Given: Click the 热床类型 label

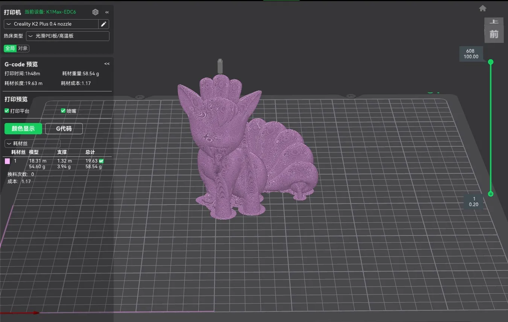Looking at the screenshot, I should pos(14,36).
